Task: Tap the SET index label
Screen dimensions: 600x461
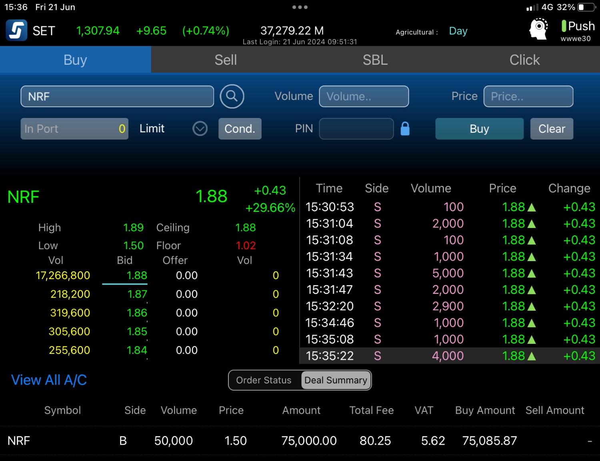Action: point(44,31)
